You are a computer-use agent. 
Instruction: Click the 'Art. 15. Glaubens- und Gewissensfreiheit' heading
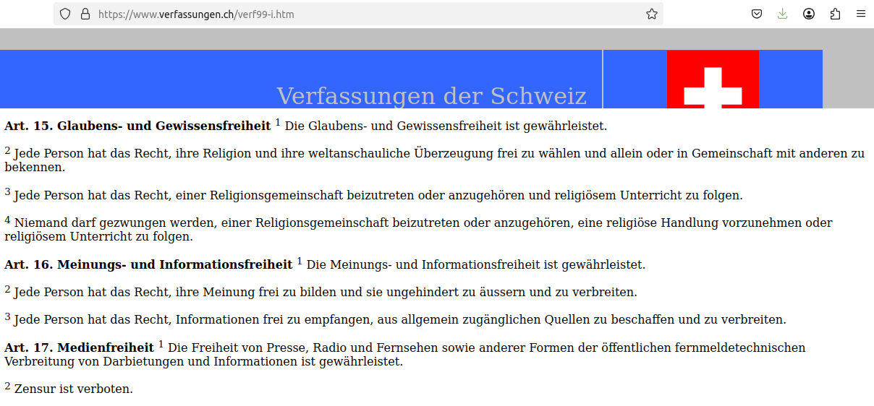point(137,126)
